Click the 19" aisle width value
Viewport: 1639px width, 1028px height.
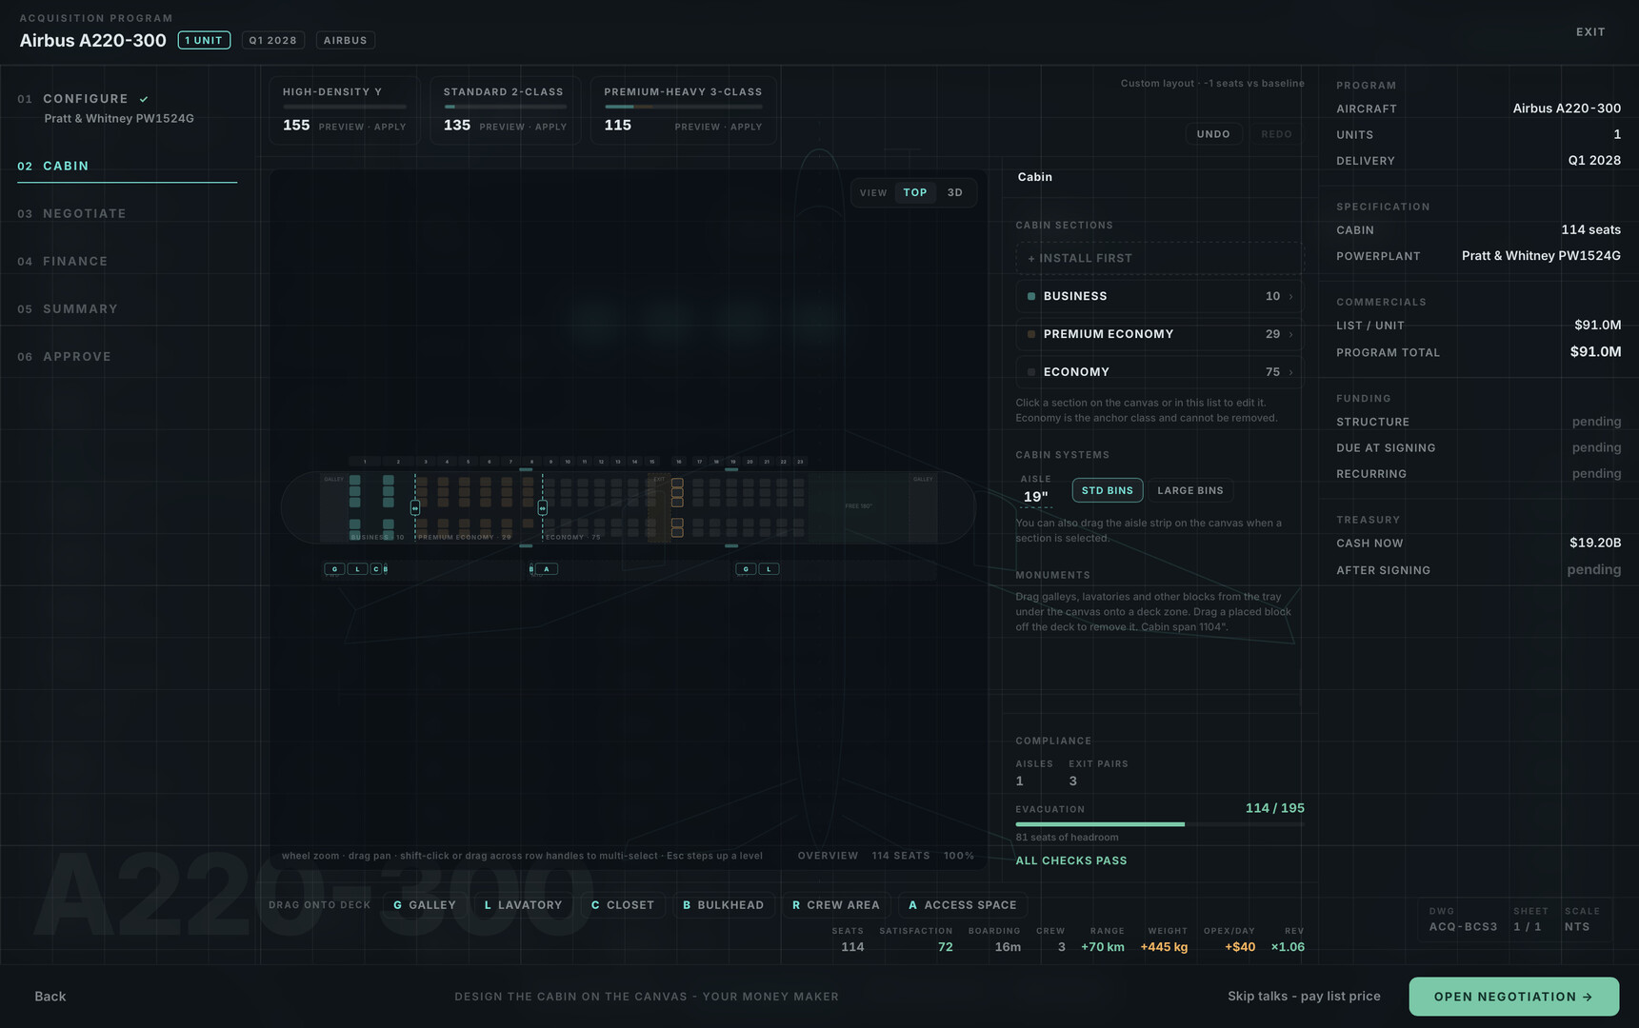1036,497
